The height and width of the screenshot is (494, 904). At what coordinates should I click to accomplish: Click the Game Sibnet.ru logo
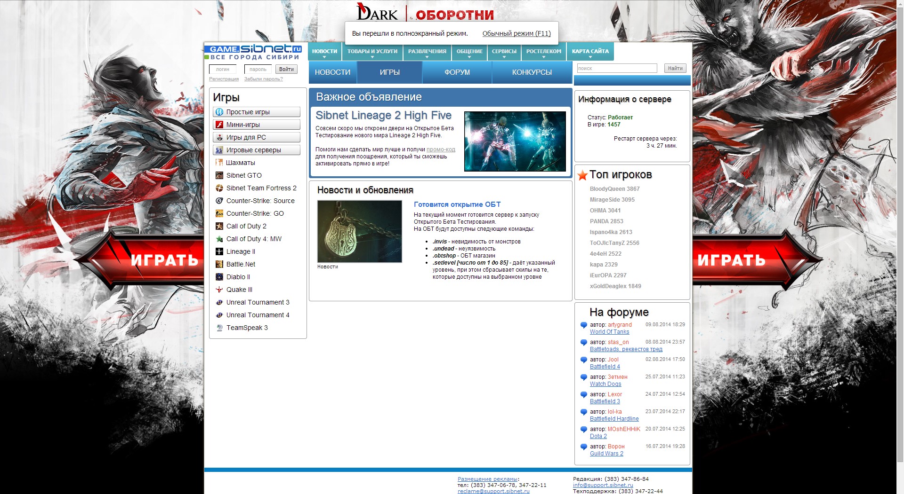pos(253,52)
